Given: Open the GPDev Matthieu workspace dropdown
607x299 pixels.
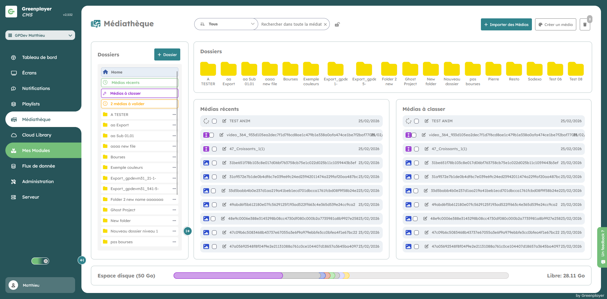Looking at the screenshot, I should [40, 35].
